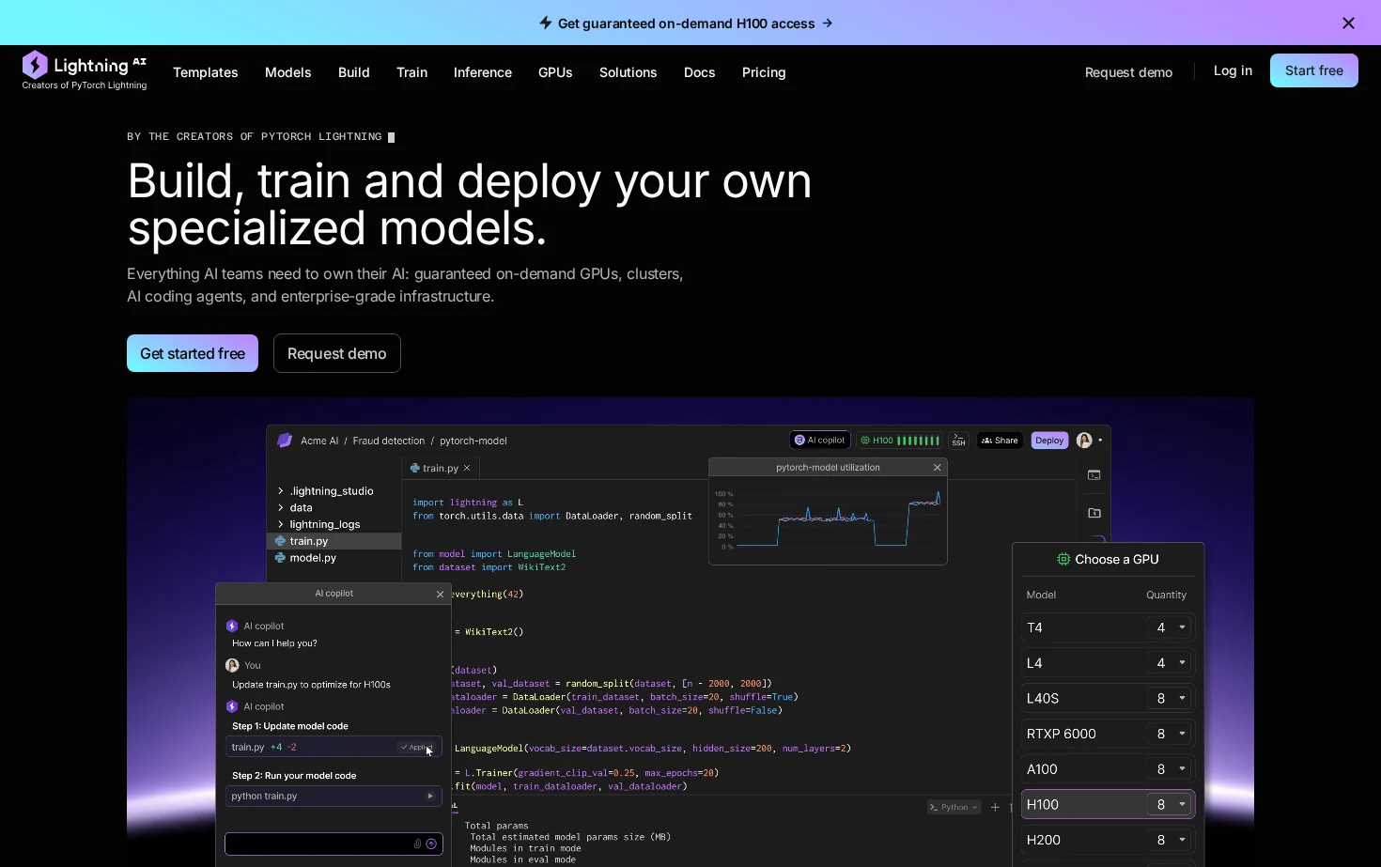Open the Pricing page
The height and width of the screenshot is (867, 1381).
pyautogui.click(x=764, y=72)
